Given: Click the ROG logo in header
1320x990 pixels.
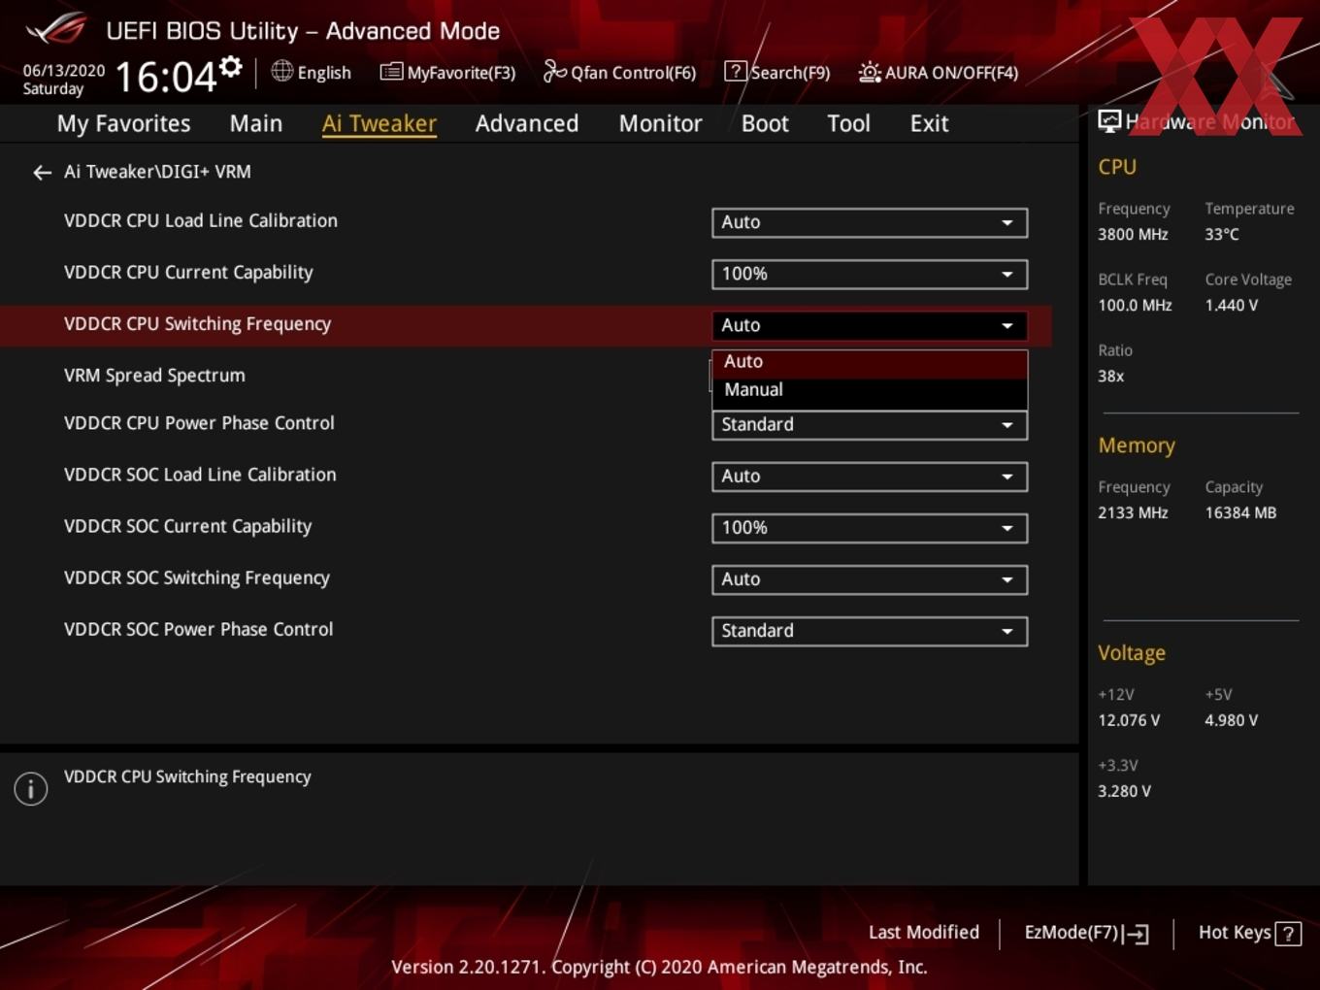Looking at the screenshot, I should [56, 28].
